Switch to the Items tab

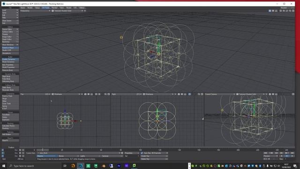[23, 8]
